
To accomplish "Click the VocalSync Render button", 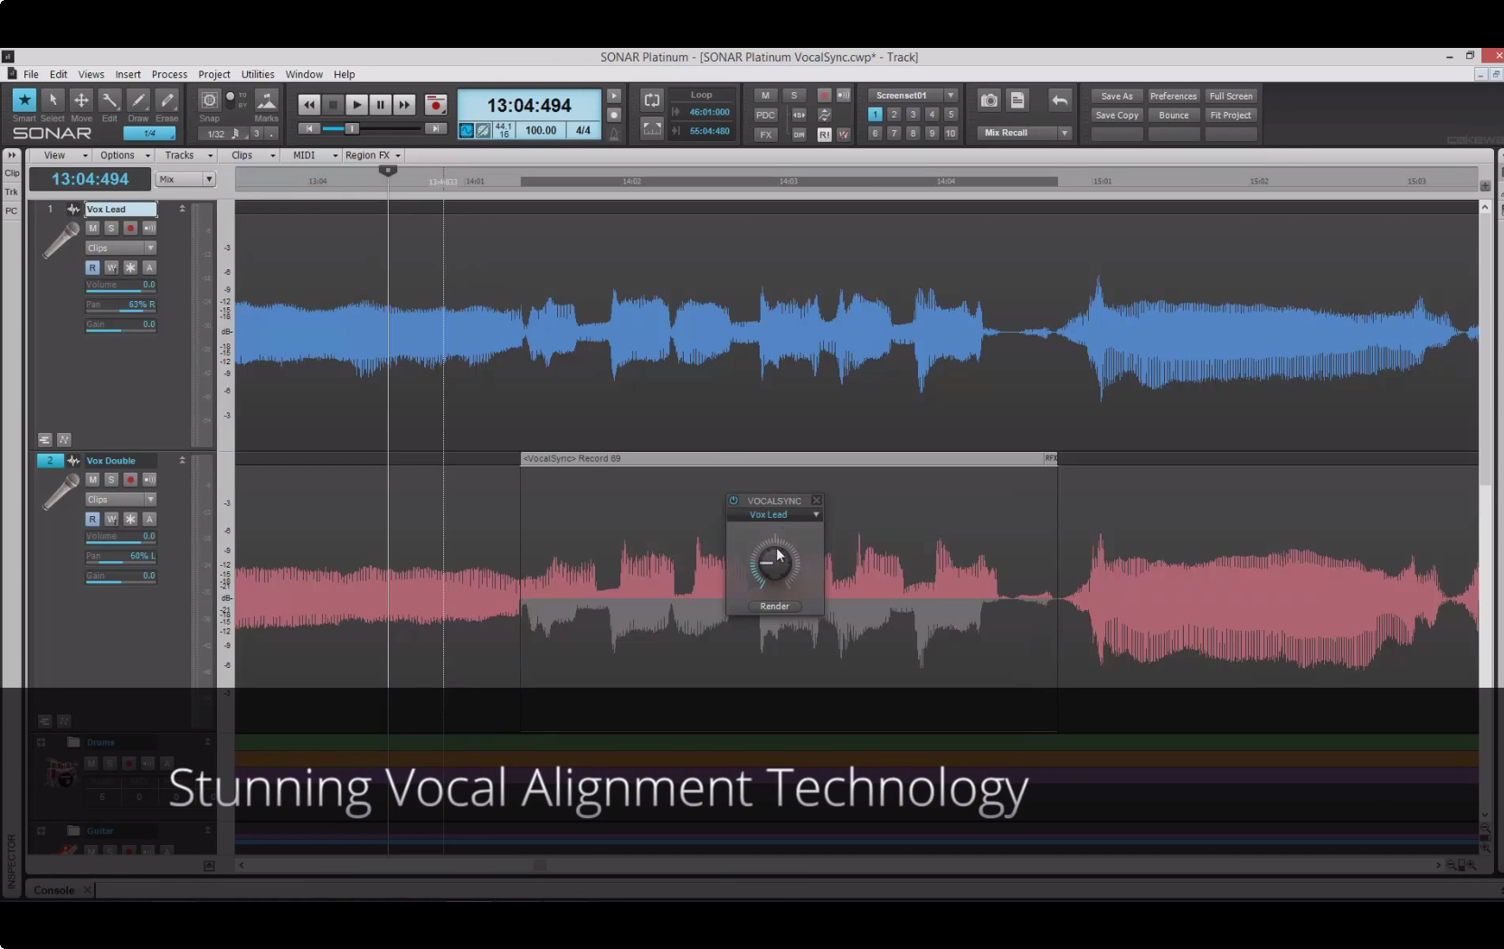I will click(x=774, y=606).
